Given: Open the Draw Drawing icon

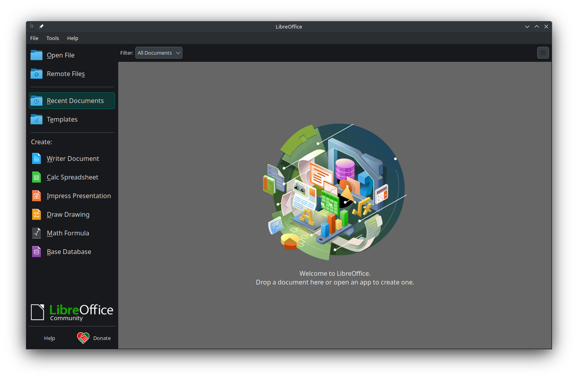Looking at the screenshot, I should 36,214.
